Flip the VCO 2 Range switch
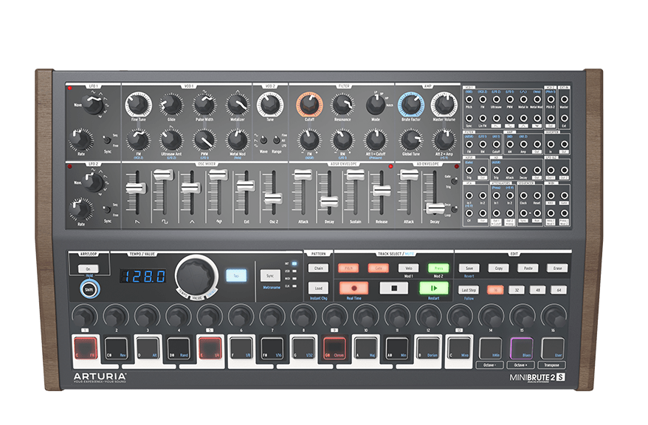This screenshot has width=648, height=425. tap(277, 140)
